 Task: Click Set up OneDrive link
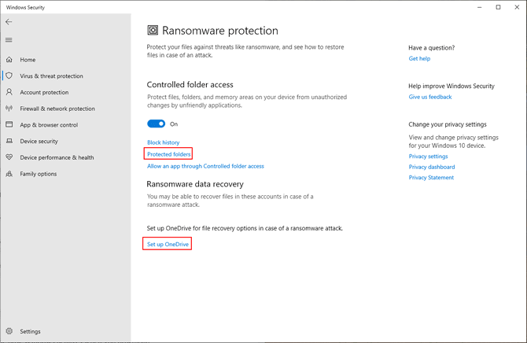click(168, 245)
